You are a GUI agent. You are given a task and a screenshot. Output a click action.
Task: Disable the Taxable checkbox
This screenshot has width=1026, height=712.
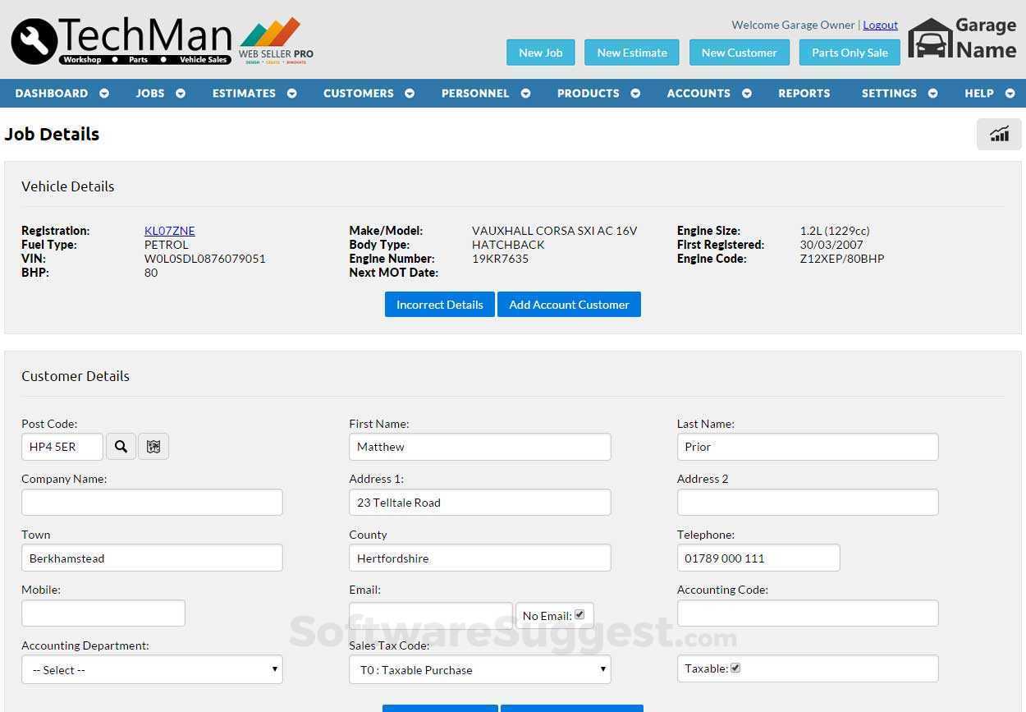click(734, 668)
